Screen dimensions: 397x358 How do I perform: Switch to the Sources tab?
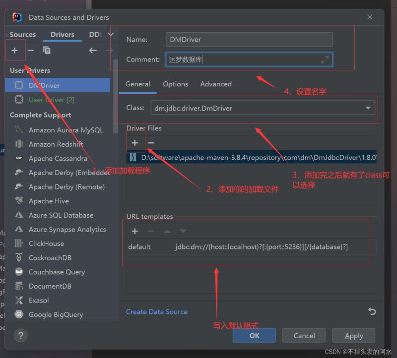point(22,34)
